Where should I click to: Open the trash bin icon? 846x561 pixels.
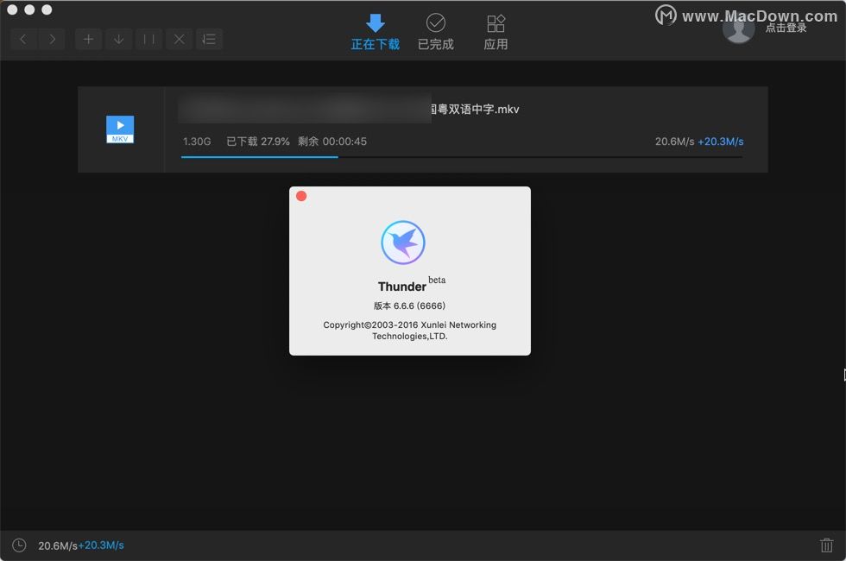(x=827, y=545)
